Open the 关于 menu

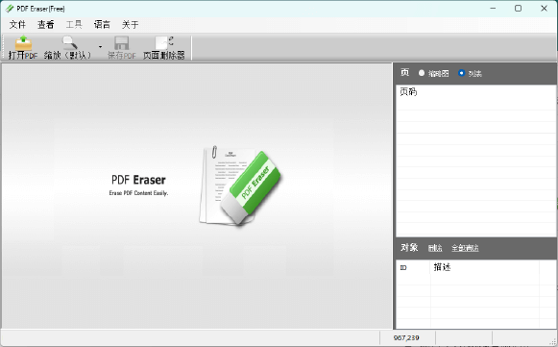130,25
